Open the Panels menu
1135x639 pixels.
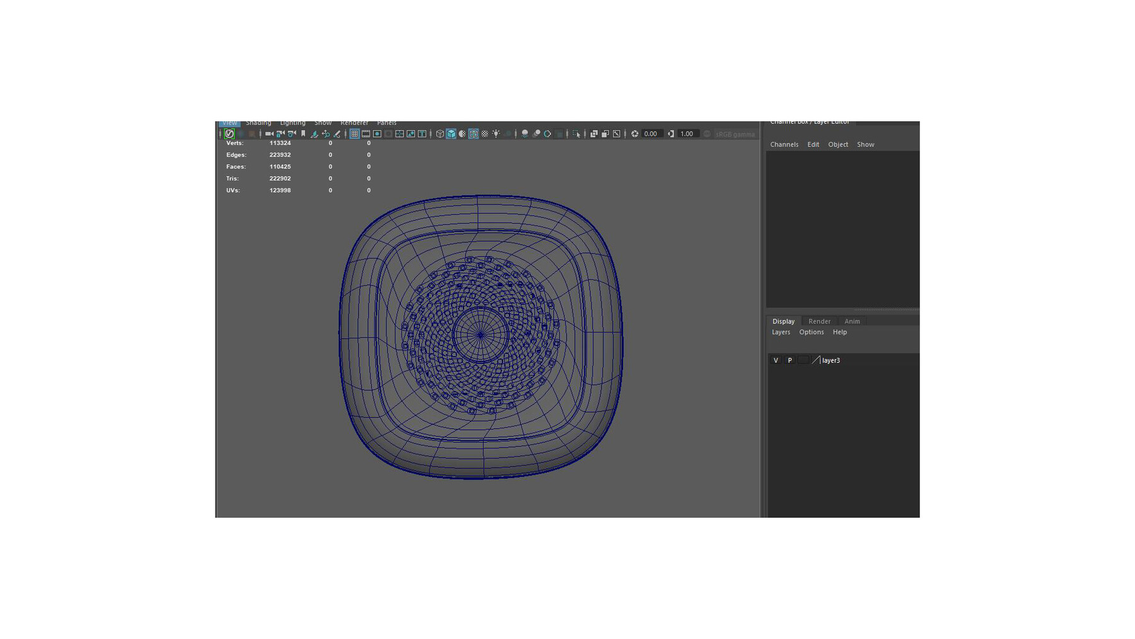[387, 122]
